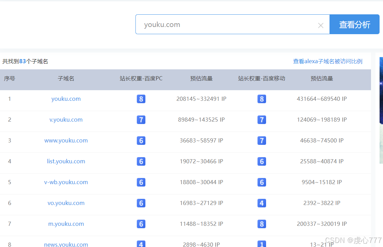383x247 pixels.
Task: Focus the youku.com domain input field
Action: point(232,24)
